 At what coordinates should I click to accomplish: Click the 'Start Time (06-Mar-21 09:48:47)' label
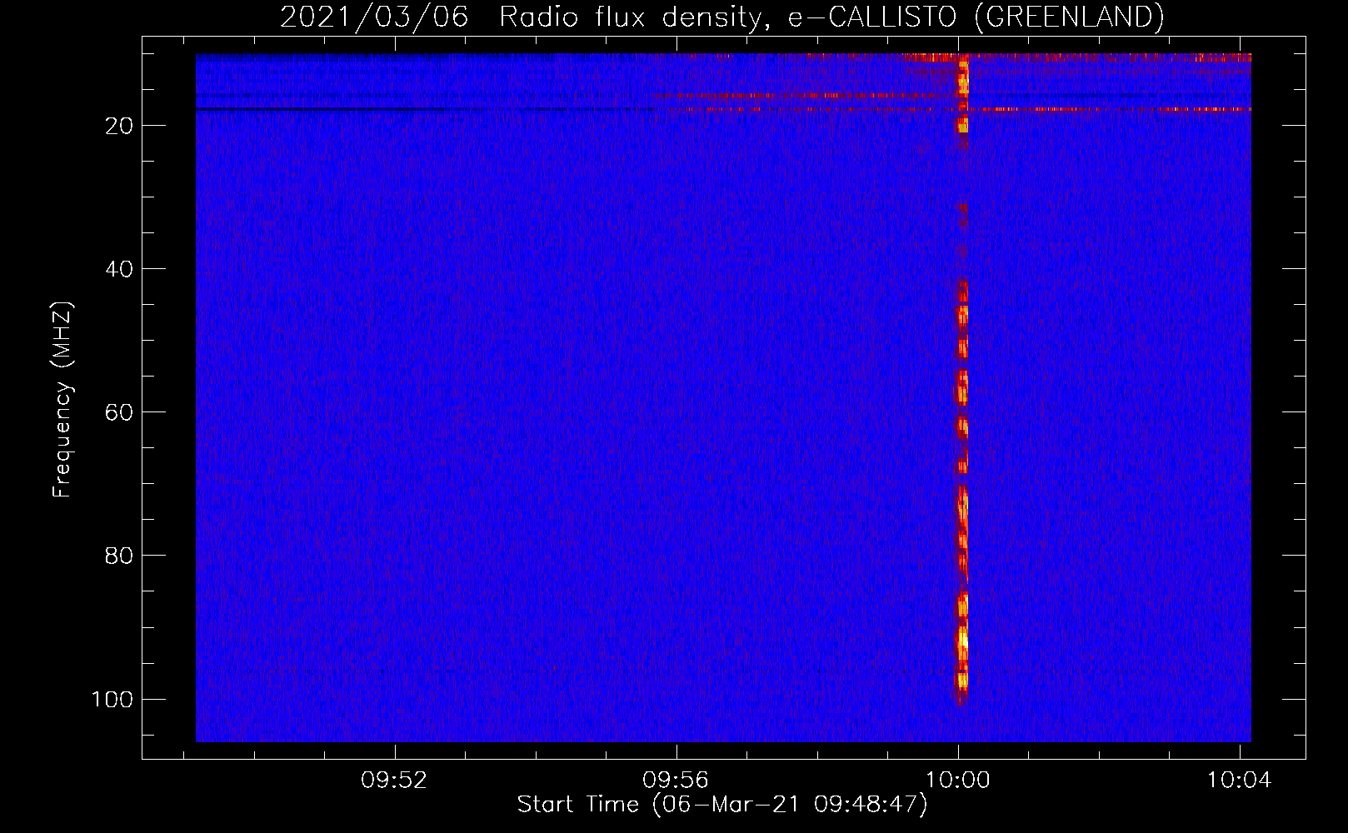click(722, 805)
